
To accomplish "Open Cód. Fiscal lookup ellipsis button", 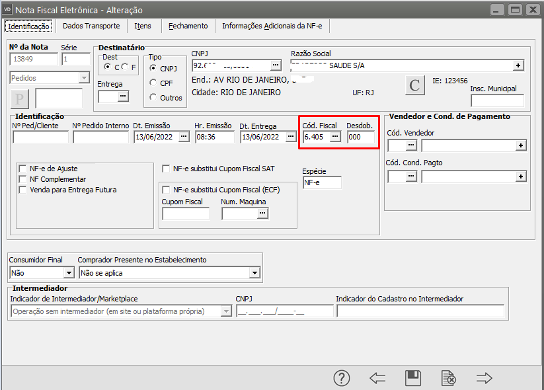I will tap(335, 137).
